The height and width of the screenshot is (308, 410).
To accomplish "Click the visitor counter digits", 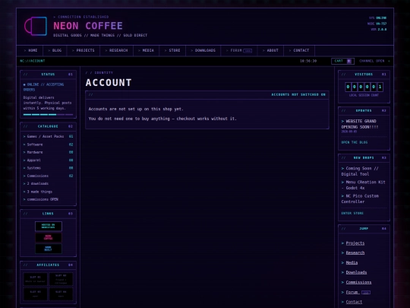I will click(x=364, y=87).
